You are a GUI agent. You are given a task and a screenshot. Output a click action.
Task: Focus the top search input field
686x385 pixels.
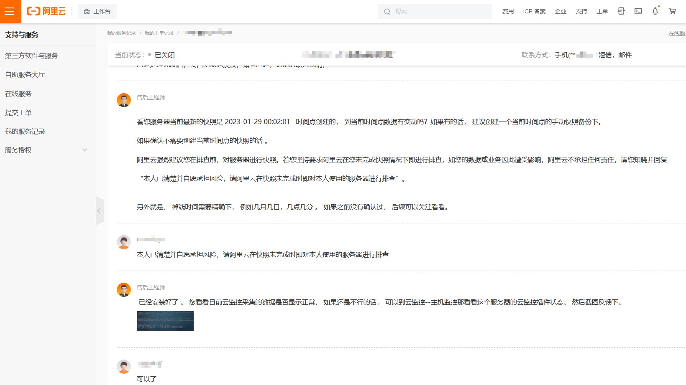tap(435, 12)
